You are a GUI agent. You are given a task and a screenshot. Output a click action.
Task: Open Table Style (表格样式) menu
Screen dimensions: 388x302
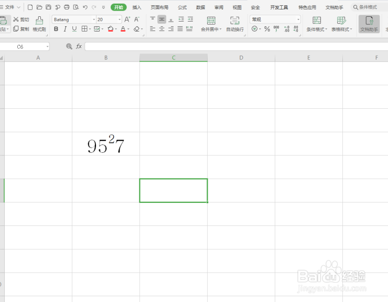point(341,24)
